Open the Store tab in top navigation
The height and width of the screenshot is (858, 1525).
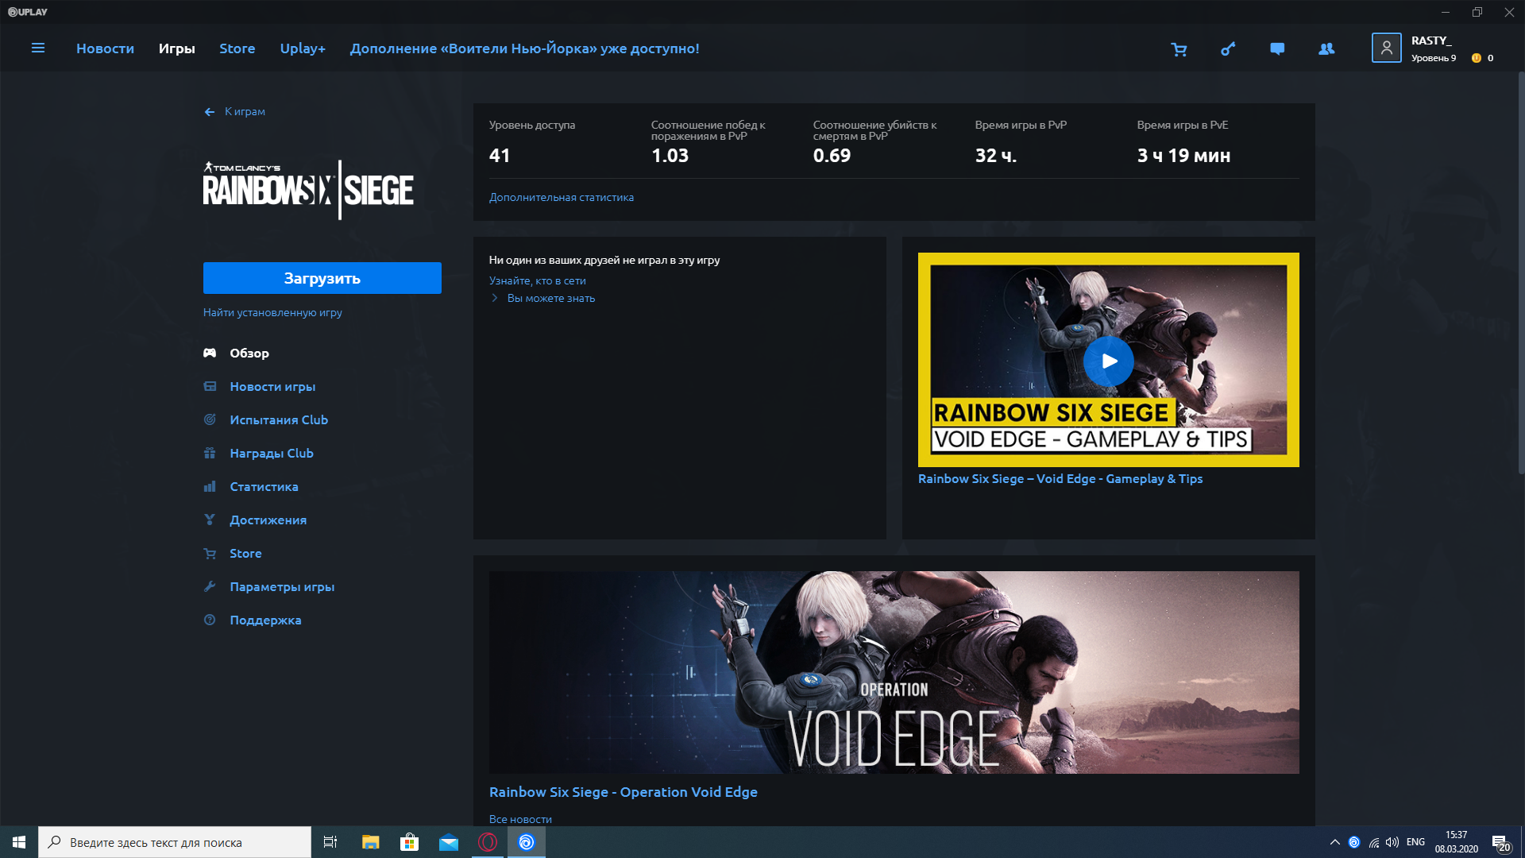237,48
